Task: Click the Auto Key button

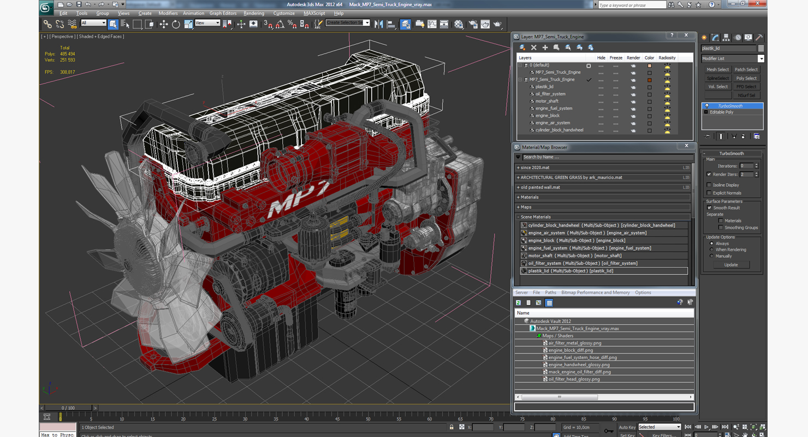Action: pyautogui.click(x=627, y=427)
